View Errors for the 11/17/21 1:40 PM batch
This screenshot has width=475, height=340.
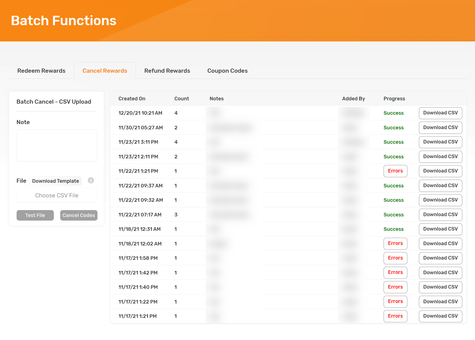[395, 287]
